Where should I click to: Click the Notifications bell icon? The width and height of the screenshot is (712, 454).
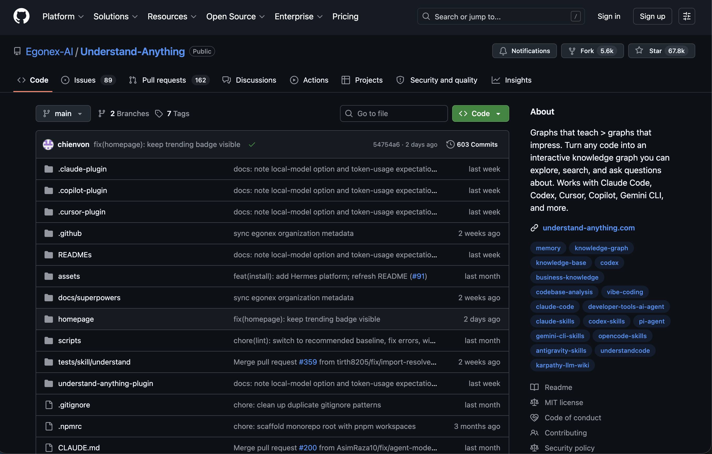(503, 51)
